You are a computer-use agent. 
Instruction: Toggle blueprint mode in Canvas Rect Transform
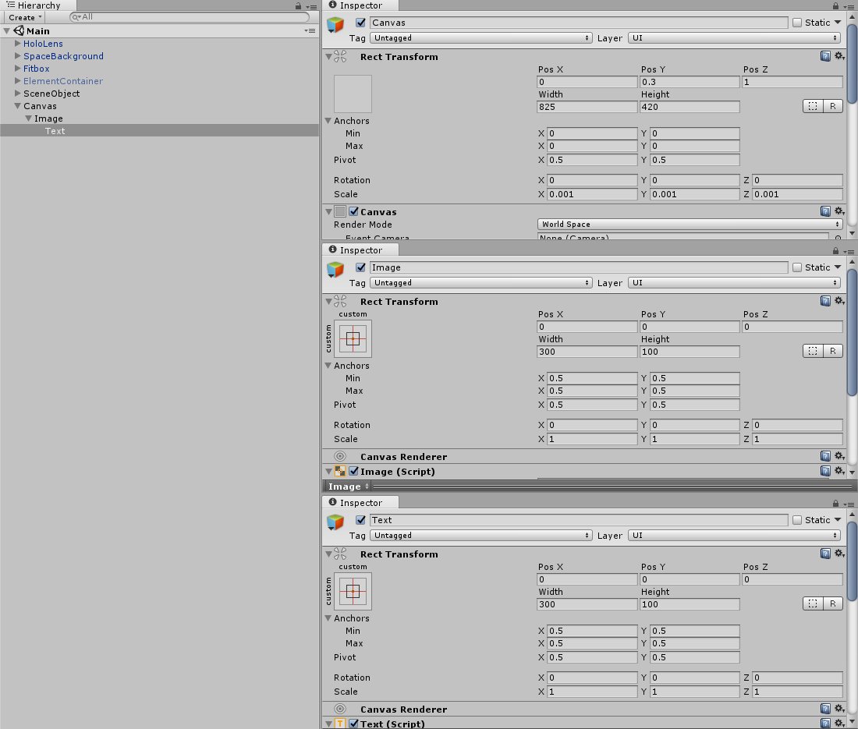(813, 107)
